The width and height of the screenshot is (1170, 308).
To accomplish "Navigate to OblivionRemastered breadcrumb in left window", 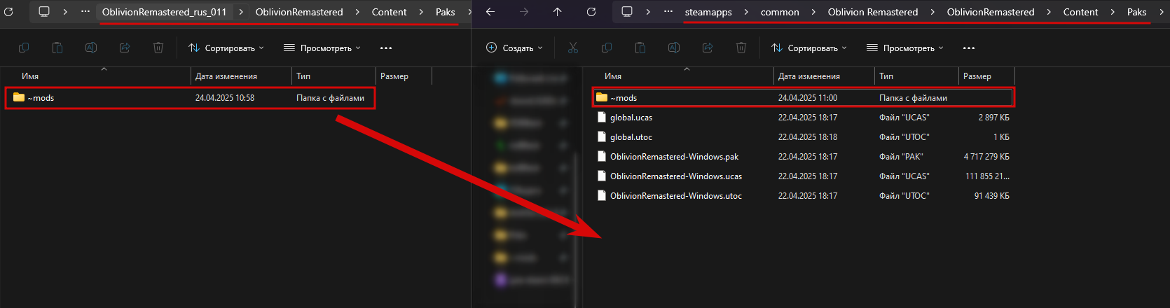I will pyautogui.click(x=299, y=12).
